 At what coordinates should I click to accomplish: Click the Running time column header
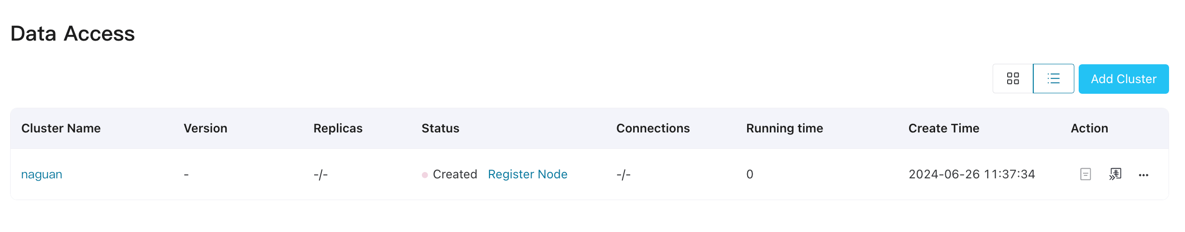point(784,128)
